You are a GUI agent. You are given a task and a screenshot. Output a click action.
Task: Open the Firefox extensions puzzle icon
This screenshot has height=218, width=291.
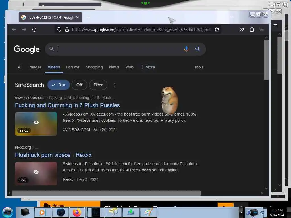(x=252, y=29)
